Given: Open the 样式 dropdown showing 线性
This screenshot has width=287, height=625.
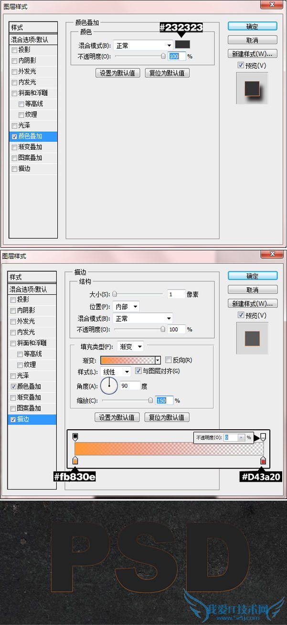Looking at the screenshot, I should click(x=116, y=372).
